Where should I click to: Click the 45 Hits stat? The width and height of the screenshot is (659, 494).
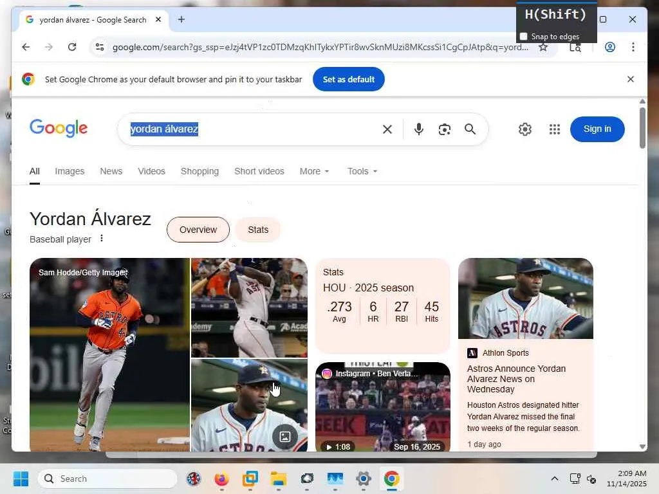(x=431, y=311)
